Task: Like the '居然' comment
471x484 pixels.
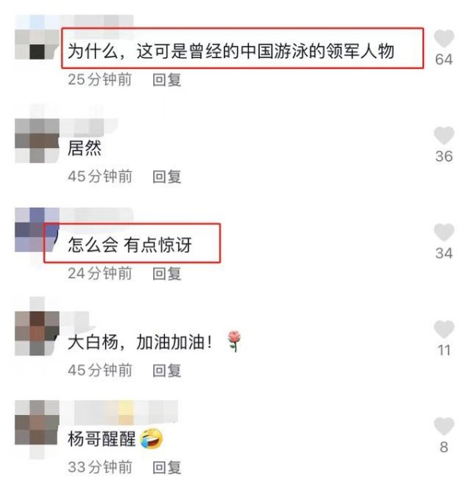Action: [444, 135]
